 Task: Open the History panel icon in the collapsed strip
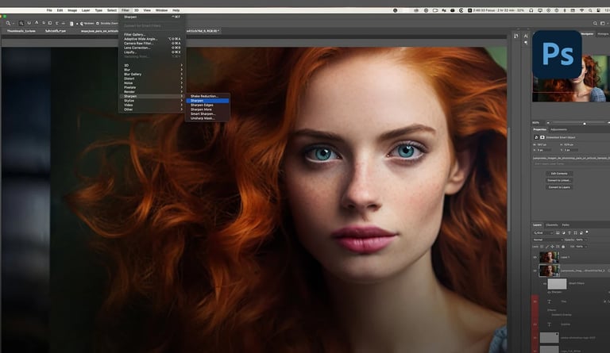coord(515,36)
